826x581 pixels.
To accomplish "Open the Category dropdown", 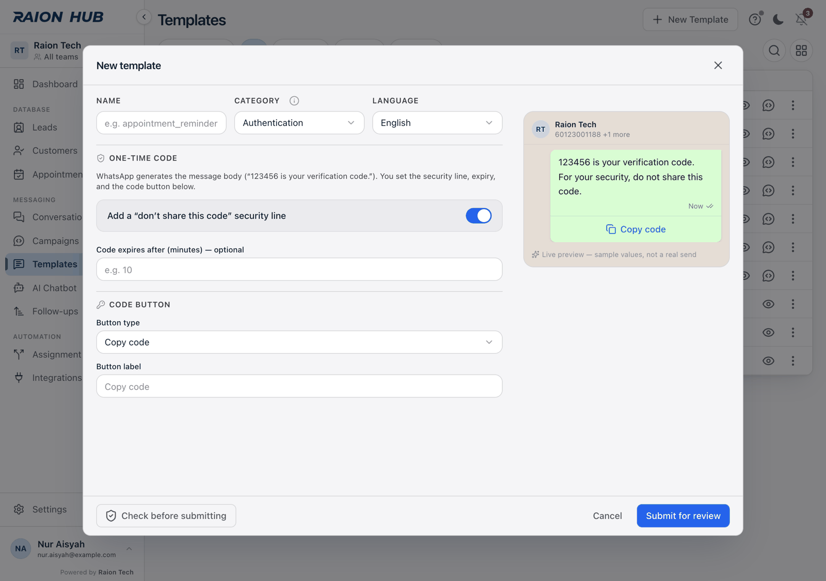I will (299, 123).
